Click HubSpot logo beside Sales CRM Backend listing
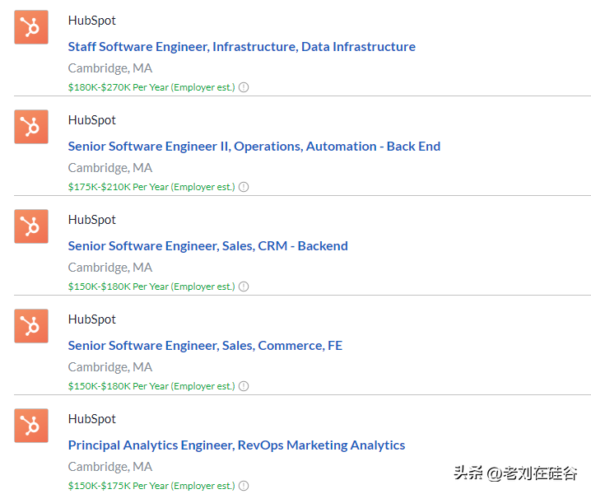The width and height of the screenshot is (591, 494). [31, 226]
